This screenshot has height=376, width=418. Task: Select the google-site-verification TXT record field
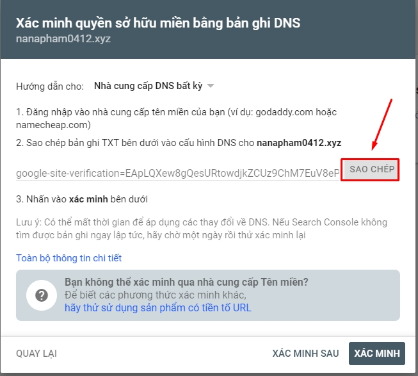pyautogui.click(x=177, y=172)
